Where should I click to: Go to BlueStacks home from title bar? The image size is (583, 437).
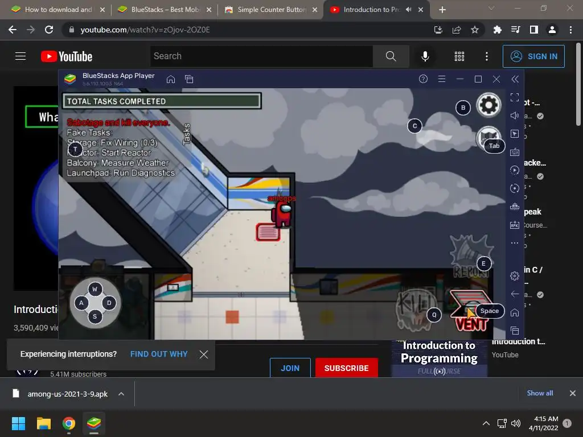coord(171,79)
